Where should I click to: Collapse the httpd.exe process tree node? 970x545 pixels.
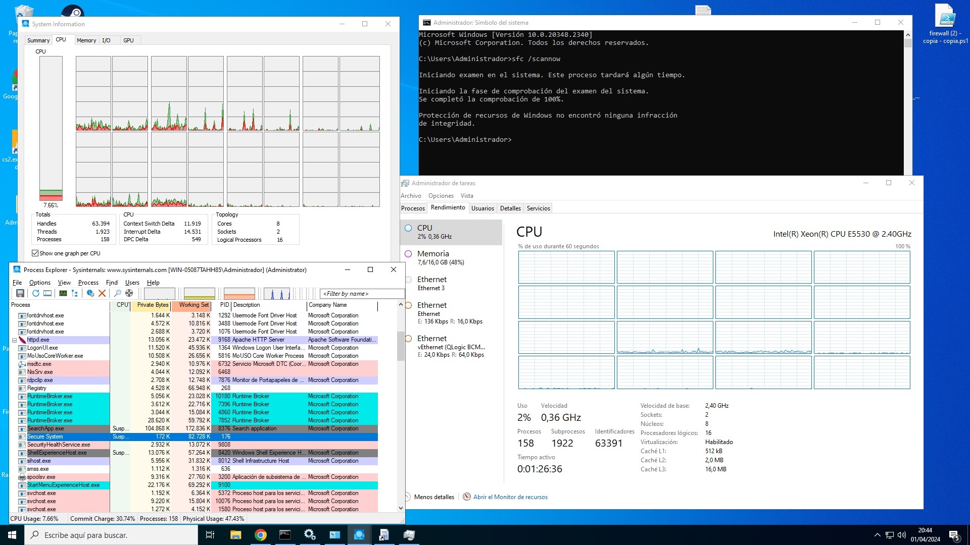coord(14,340)
